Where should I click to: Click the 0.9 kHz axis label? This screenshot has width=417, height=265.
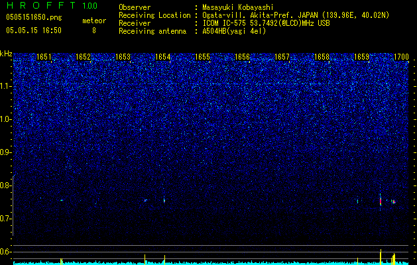tap(6, 152)
